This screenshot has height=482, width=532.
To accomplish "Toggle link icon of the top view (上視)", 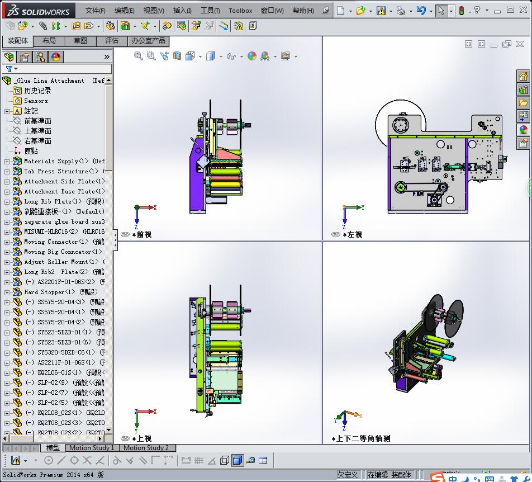I will [125, 438].
